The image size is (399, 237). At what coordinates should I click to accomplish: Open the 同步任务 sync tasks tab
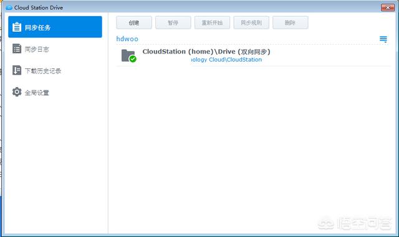[55, 27]
